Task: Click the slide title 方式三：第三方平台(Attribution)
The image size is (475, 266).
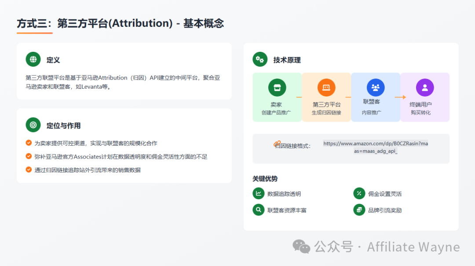Action: [x=120, y=23]
